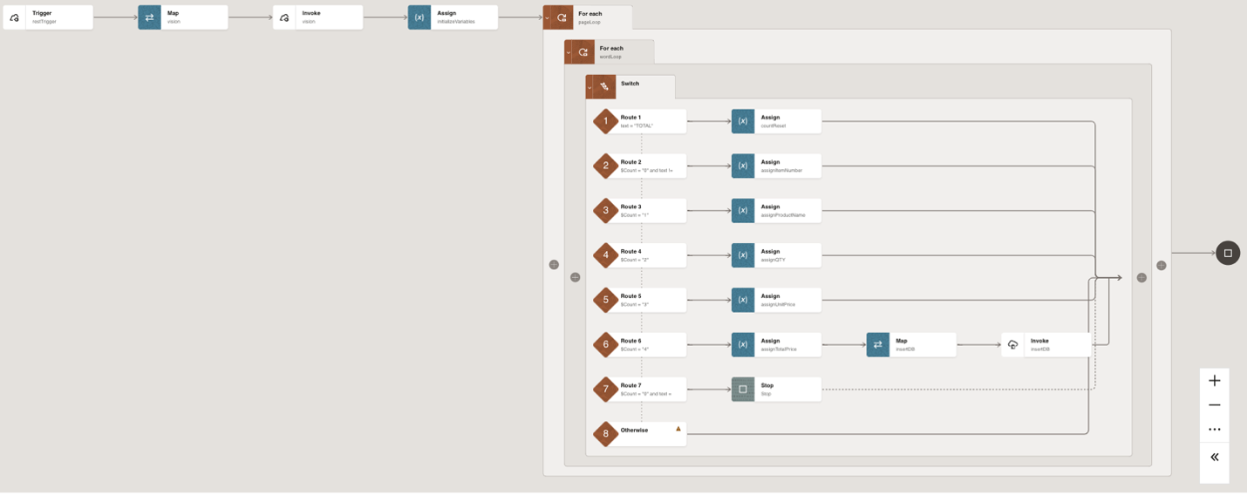Collapse the wordLoop For each chevron
This screenshot has width=1247, height=495.
click(x=569, y=52)
